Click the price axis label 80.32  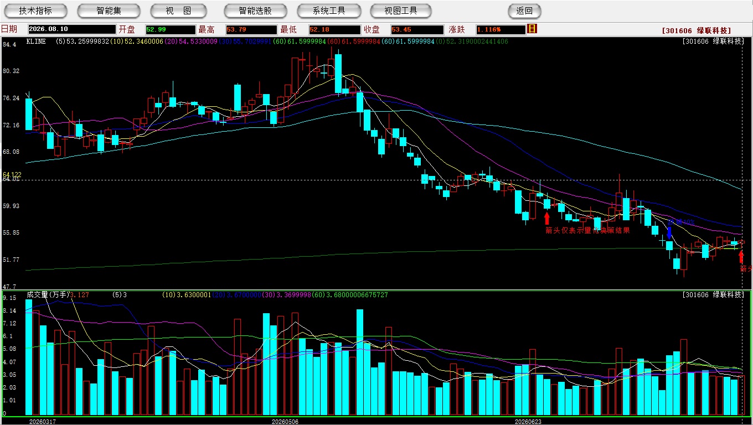(11, 71)
